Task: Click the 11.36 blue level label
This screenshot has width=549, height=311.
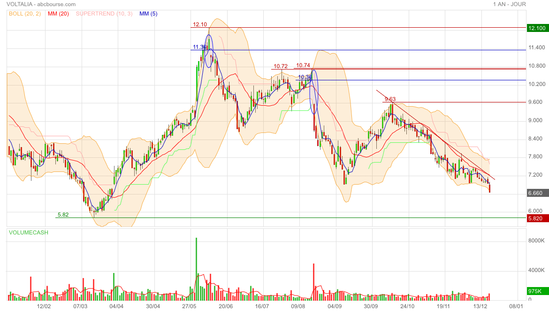Action: tap(199, 47)
